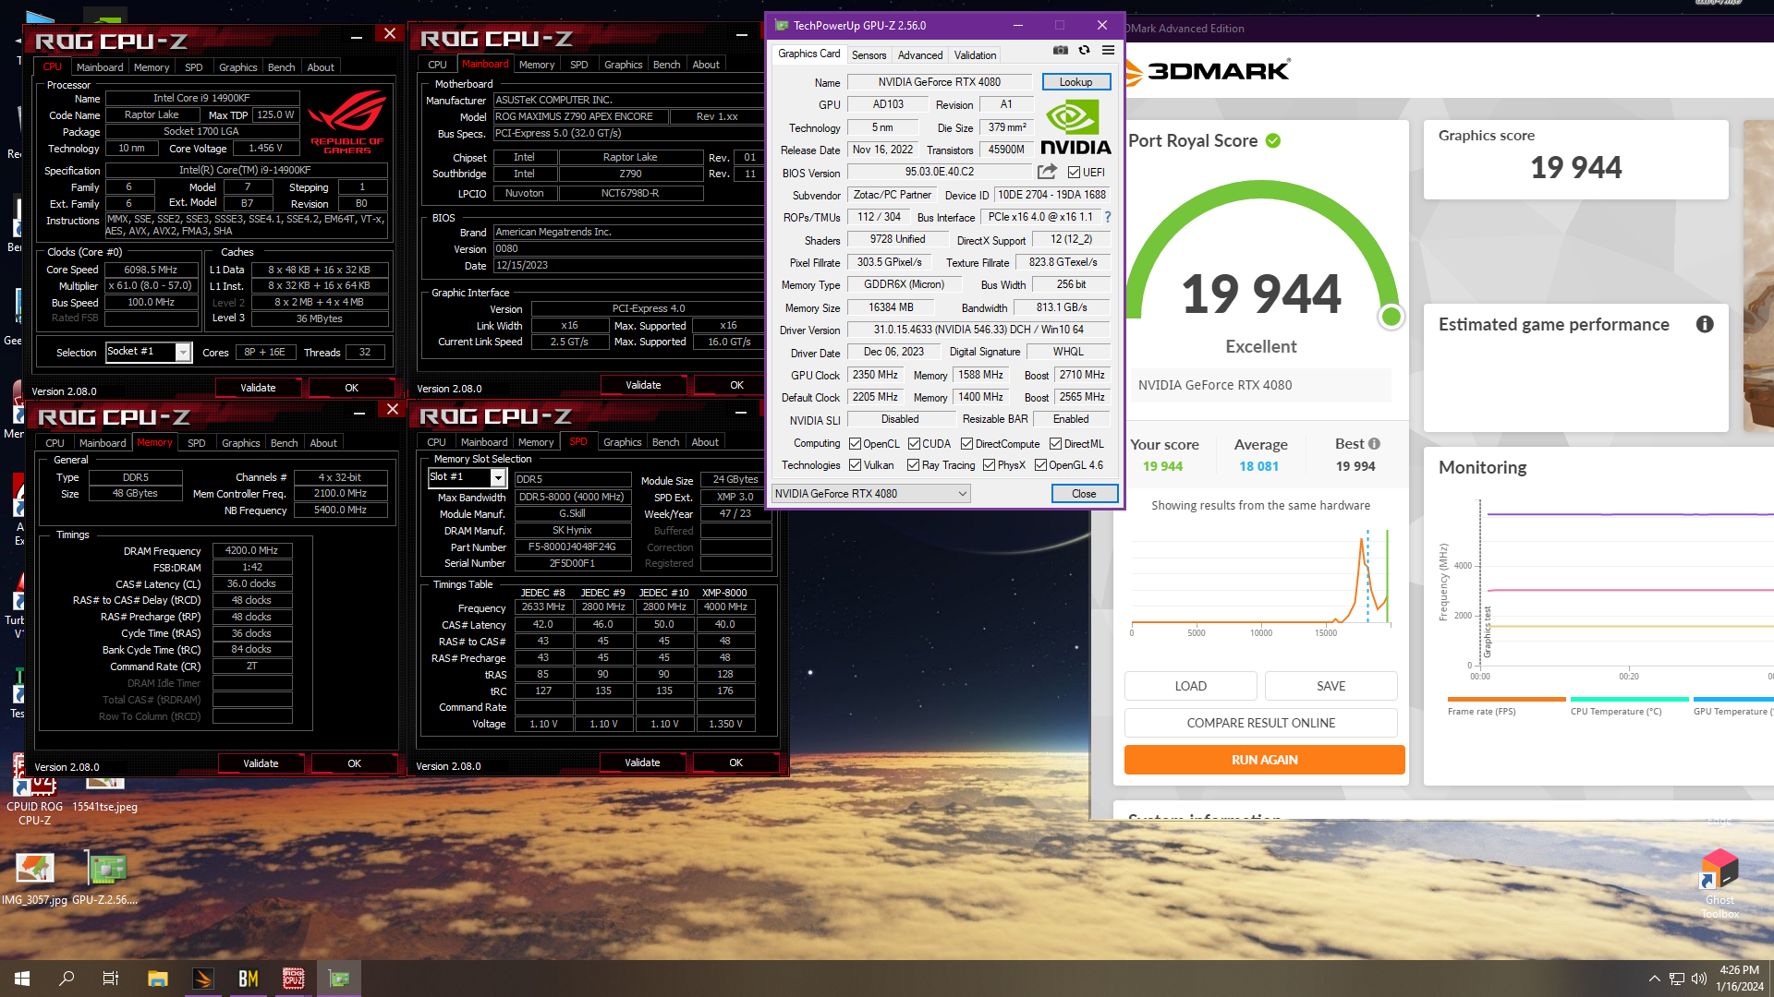The width and height of the screenshot is (1774, 997).
Task: Open Bench tab in top-left CPU-Z window
Action: [281, 67]
